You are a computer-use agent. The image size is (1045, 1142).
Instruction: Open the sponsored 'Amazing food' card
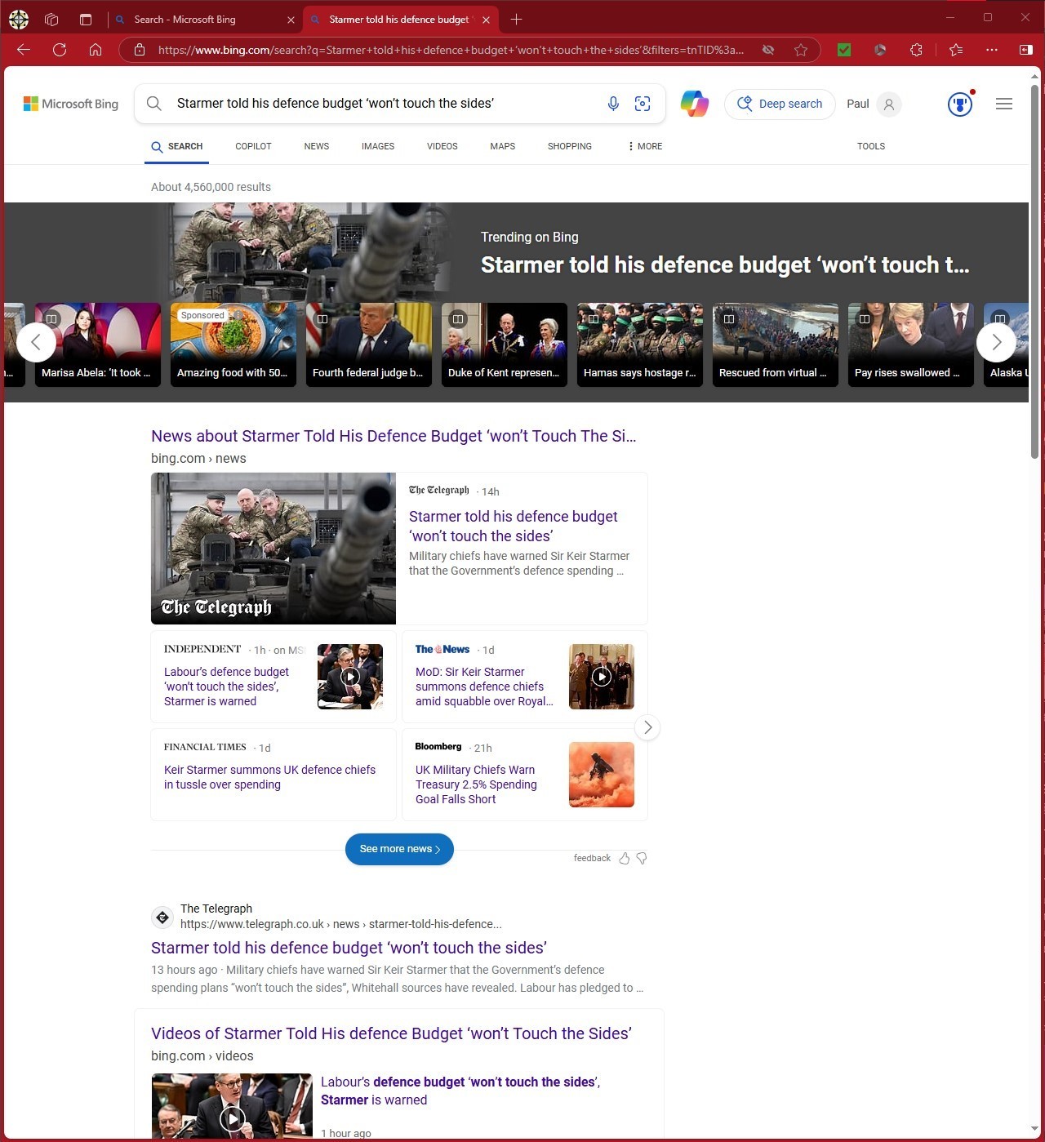coord(233,344)
